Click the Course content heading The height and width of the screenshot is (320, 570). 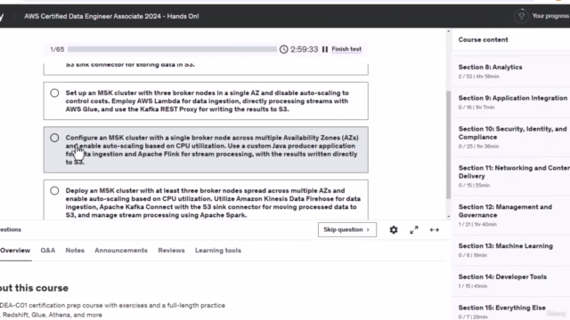pos(483,39)
